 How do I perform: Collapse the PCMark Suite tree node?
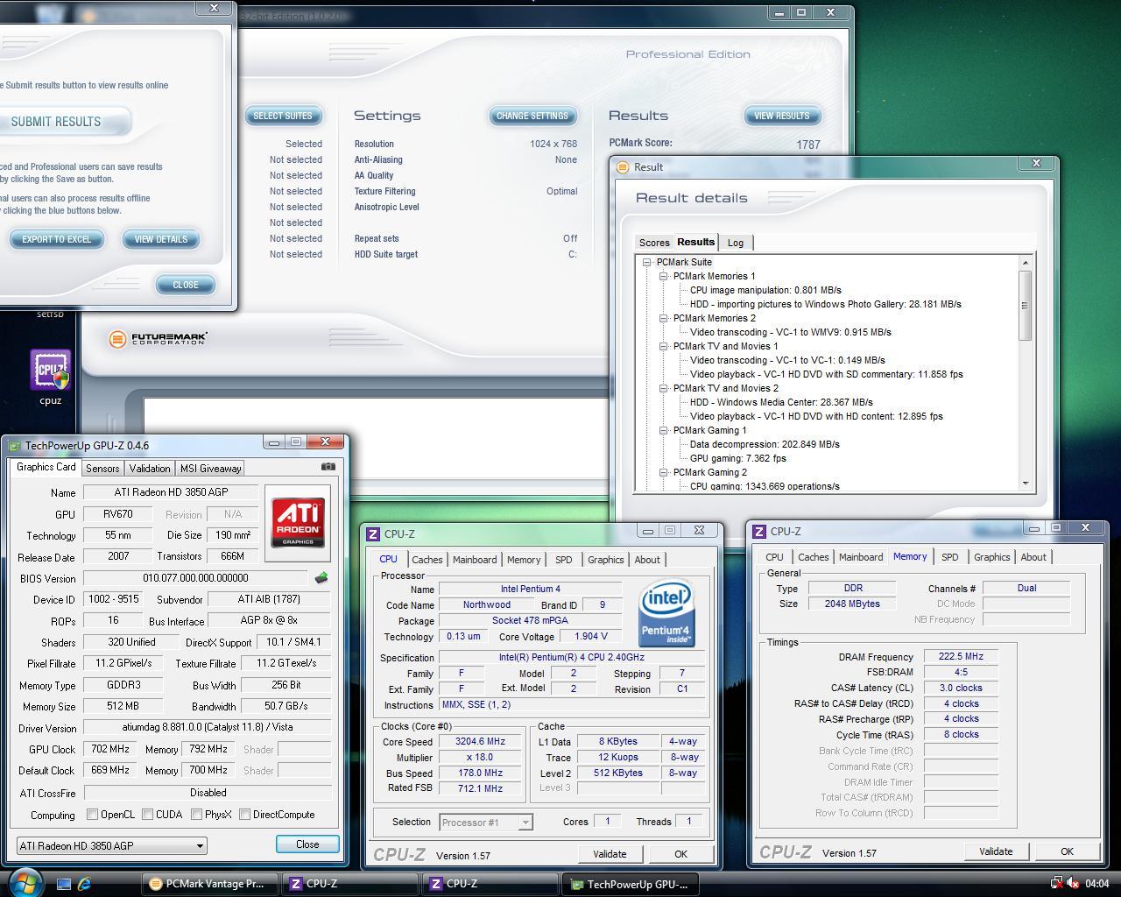(x=647, y=262)
